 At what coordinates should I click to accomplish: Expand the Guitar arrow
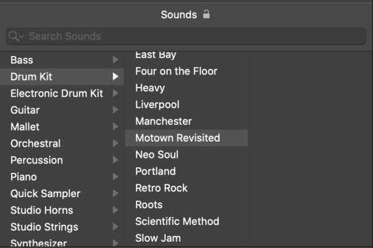coord(116,110)
